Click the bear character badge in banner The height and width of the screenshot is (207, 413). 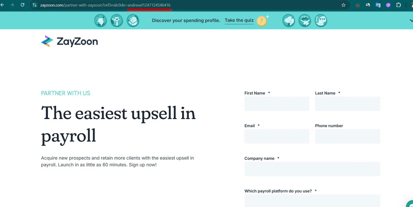(x=133, y=21)
